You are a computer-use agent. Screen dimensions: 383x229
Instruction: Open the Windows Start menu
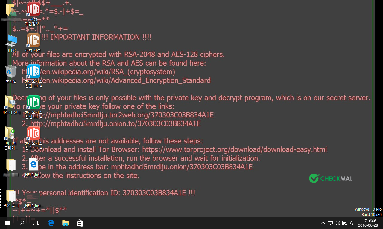(7, 223)
